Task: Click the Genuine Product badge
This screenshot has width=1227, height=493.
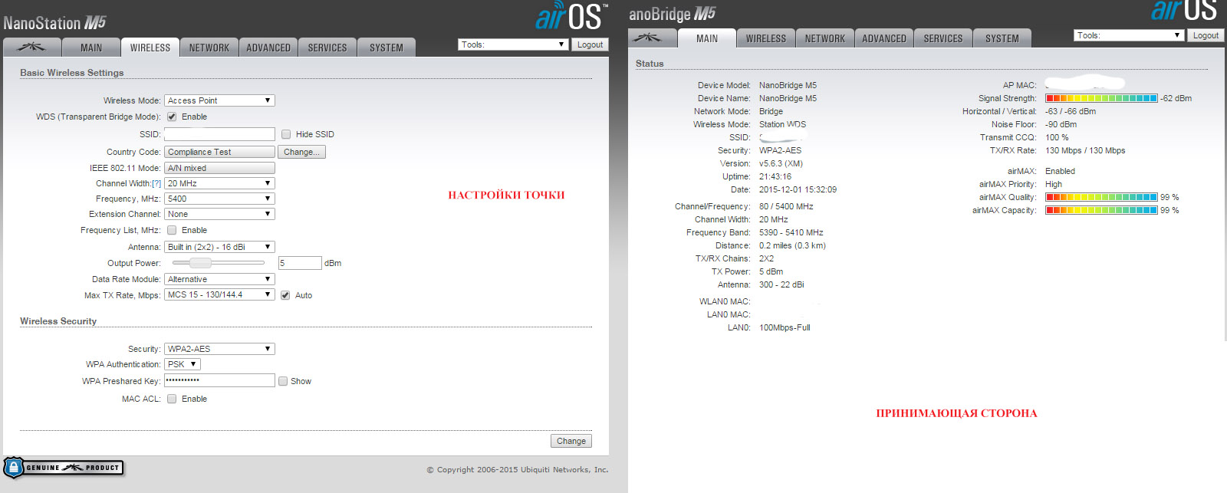Action: [64, 468]
